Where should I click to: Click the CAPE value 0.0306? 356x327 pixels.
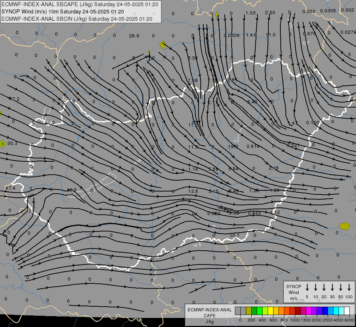231,35
